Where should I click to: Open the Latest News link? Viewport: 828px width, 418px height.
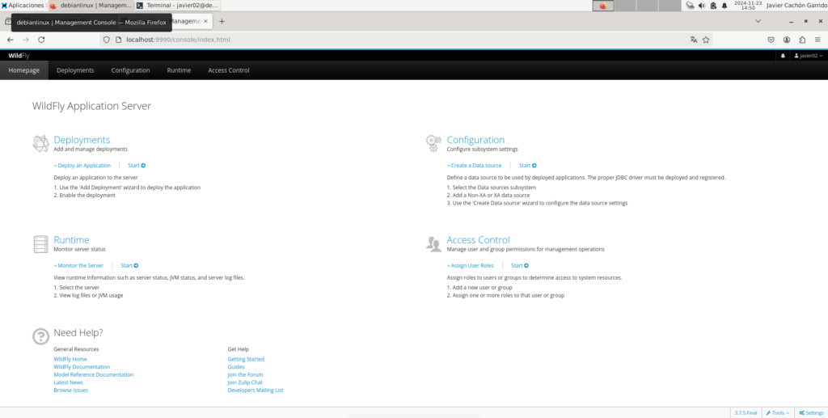68,382
